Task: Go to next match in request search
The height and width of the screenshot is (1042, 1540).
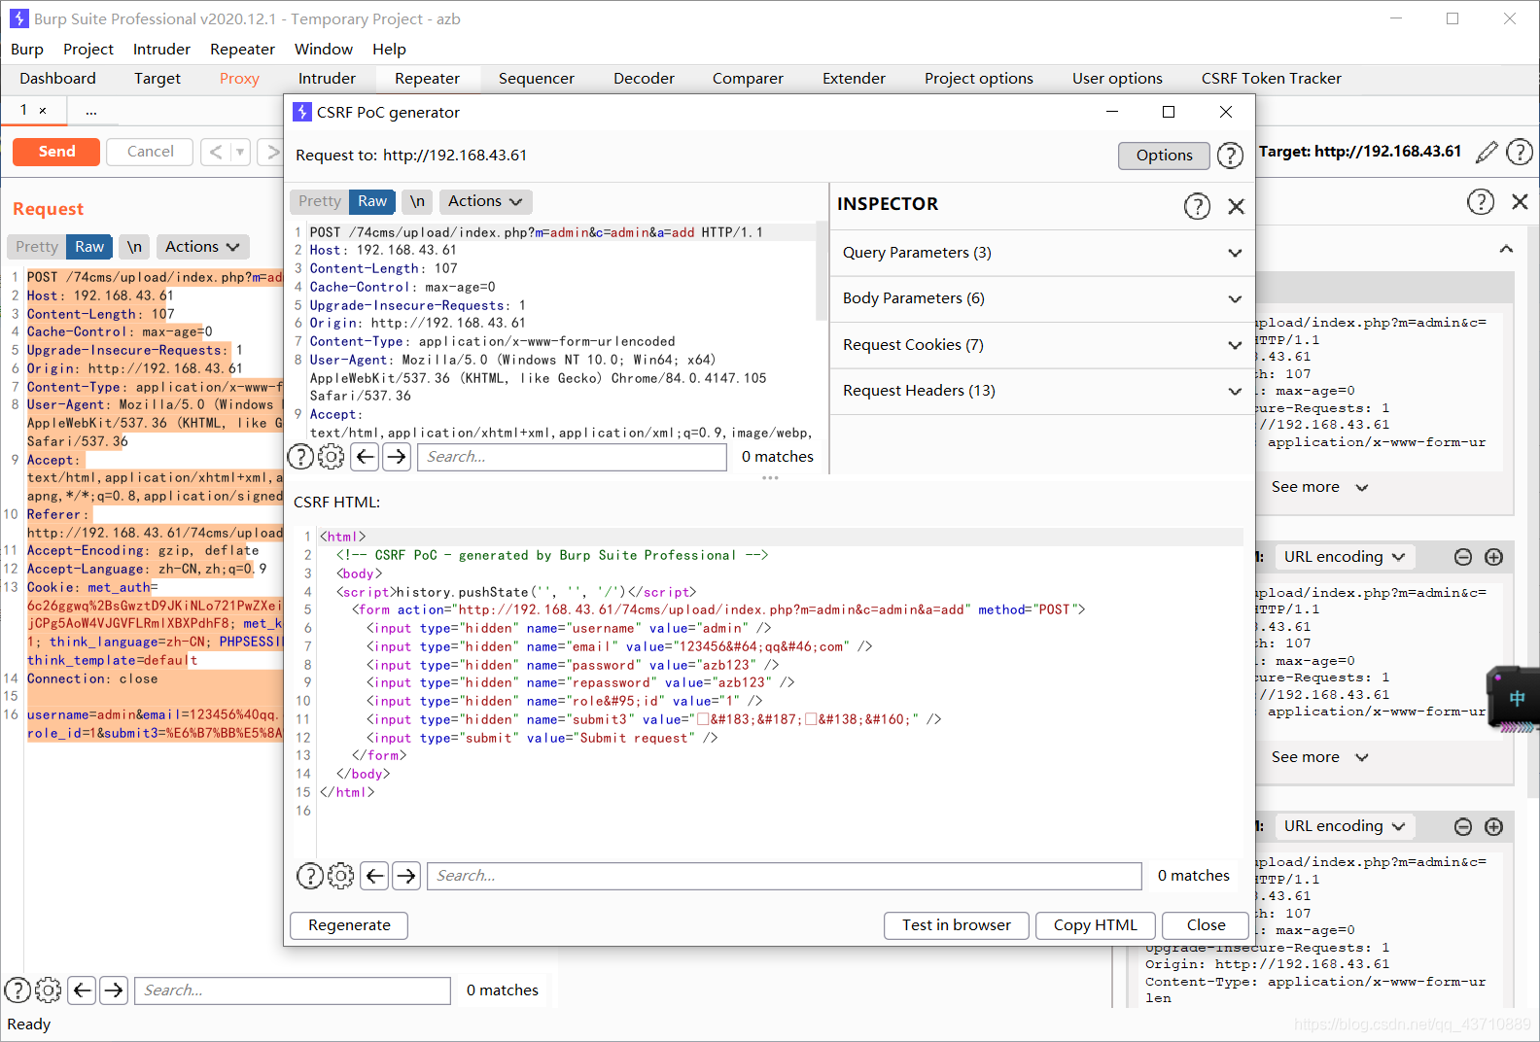Action: click(x=397, y=457)
